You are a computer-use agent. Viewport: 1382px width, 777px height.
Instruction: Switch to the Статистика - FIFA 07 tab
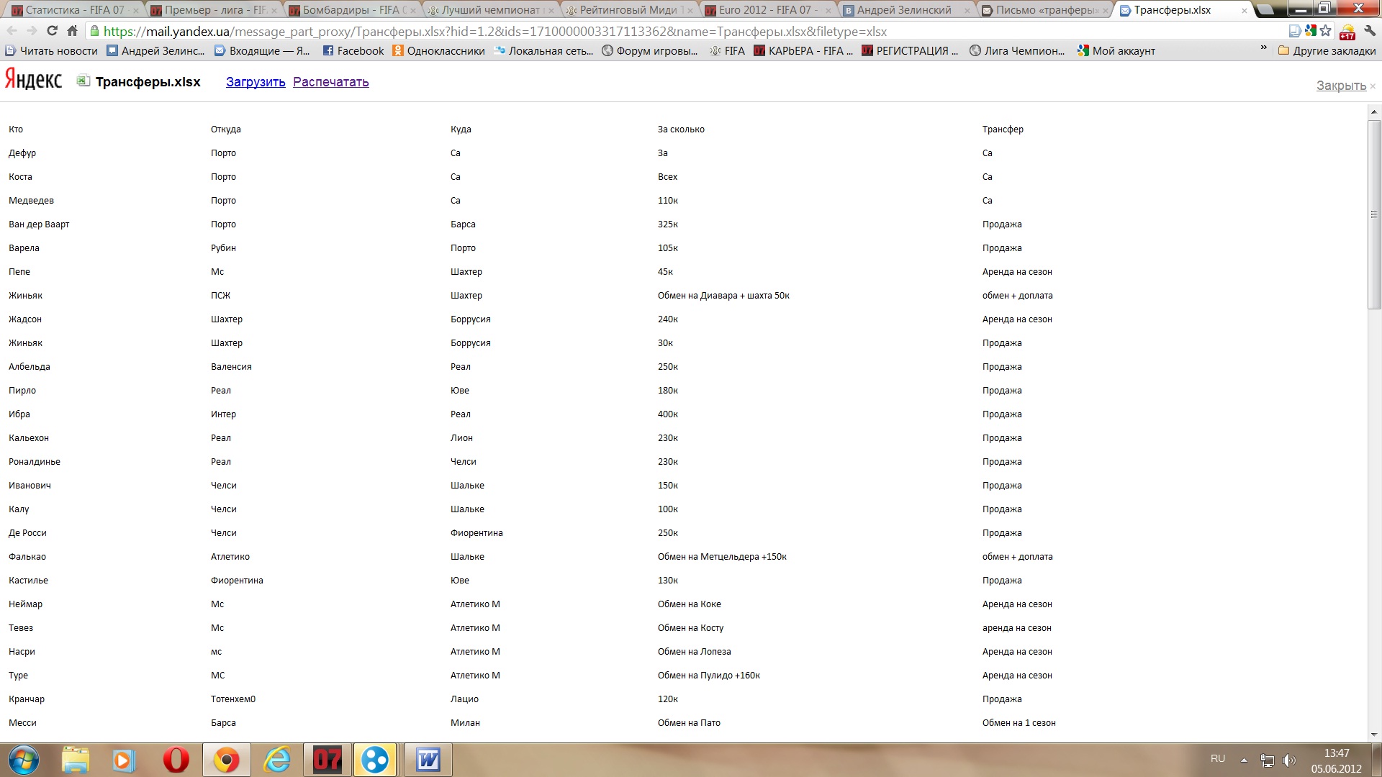tap(74, 10)
